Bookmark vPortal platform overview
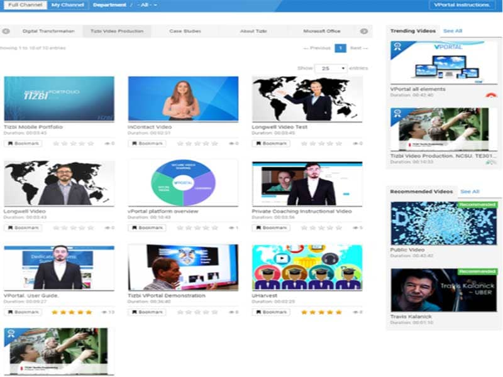Viewport: 503px width, 377px height. click(x=147, y=227)
